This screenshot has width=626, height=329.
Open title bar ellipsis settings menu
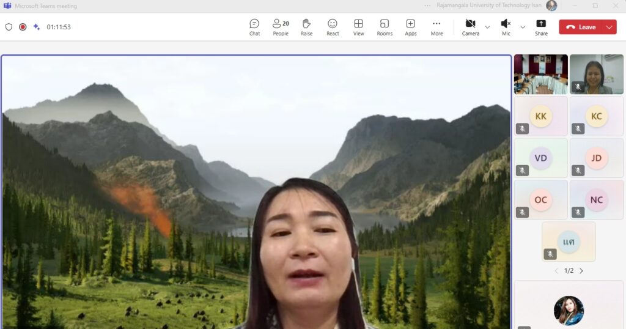click(x=427, y=6)
